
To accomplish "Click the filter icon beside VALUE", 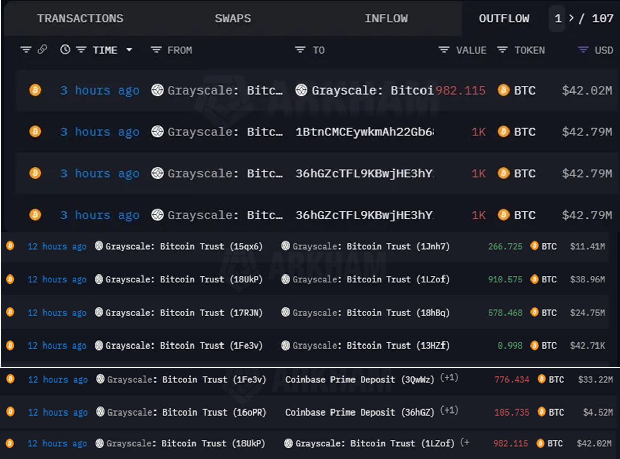I will 444,50.
